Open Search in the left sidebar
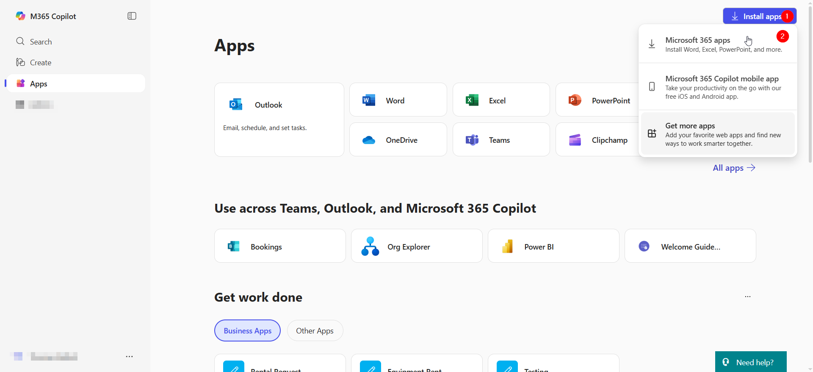813x372 pixels. [x=41, y=42]
